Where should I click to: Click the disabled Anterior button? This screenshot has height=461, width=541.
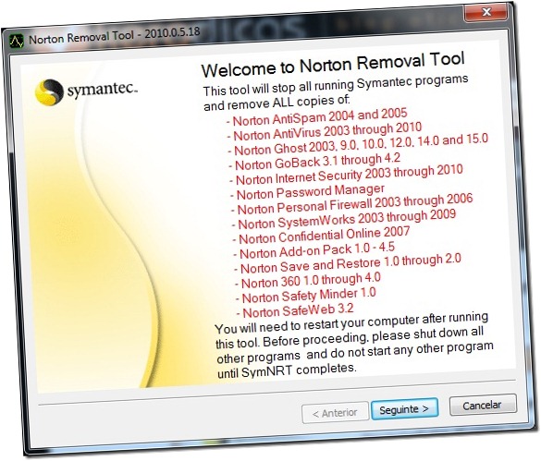tap(335, 412)
